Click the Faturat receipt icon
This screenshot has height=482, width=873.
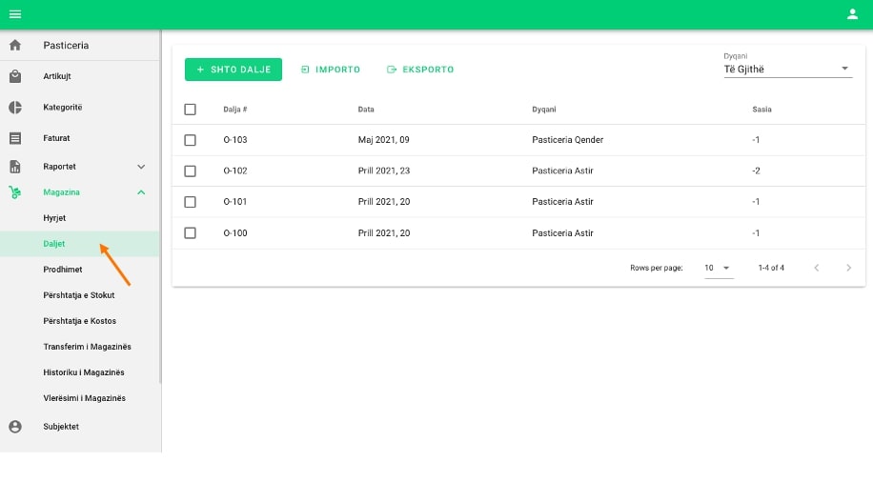tap(15, 138)
